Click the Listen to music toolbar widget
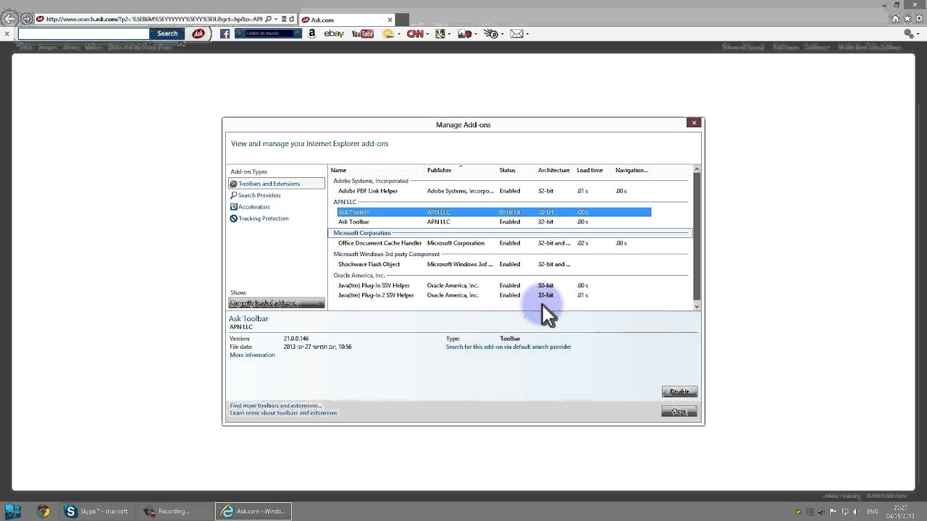Viewport: 927px width, 521px height. point(269,33)
